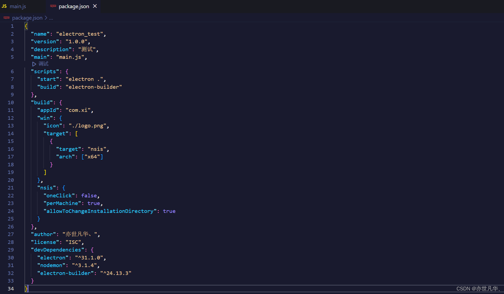Viewport: 504px width, 294px height.
Task: Click the "target" key on line 14
Action: [56, 134]
